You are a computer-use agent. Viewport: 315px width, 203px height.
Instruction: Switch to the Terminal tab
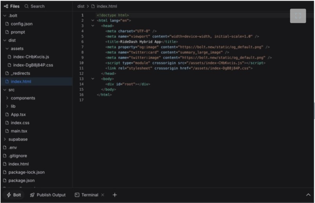[87, 195]
